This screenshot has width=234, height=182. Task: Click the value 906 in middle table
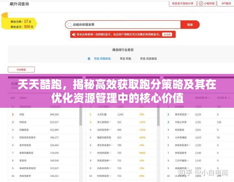pyautogui.click(x=119, y=130)
